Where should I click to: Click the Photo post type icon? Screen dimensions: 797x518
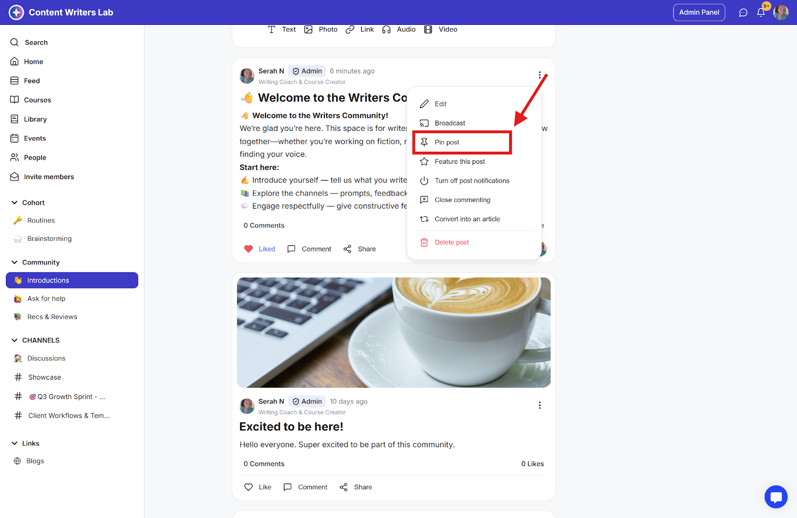click(308, 29)
